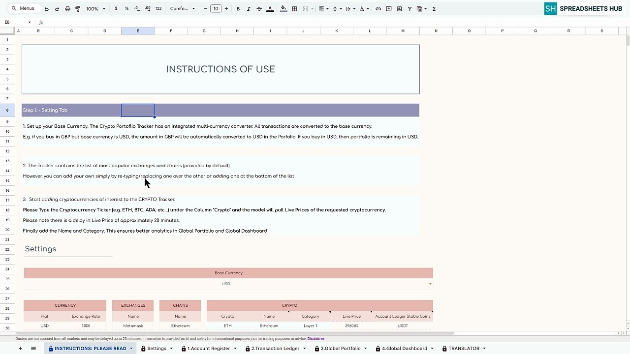
Task: Insert a link
Action: coord(378,9)
